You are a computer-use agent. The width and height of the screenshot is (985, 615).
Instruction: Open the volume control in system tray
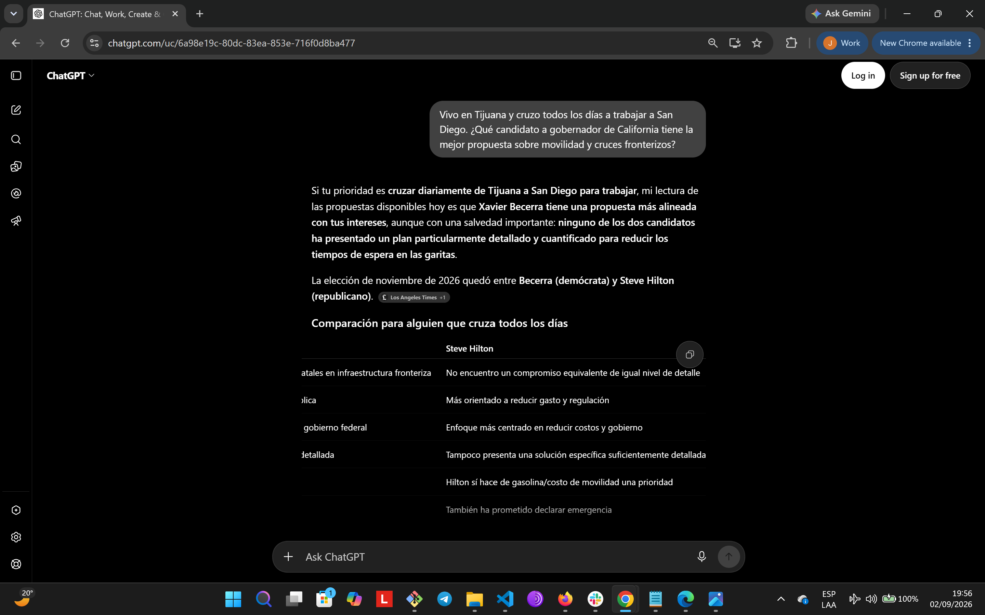871,599
